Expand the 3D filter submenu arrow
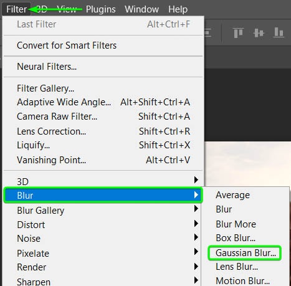291x286 pixels. click(196, 179)
